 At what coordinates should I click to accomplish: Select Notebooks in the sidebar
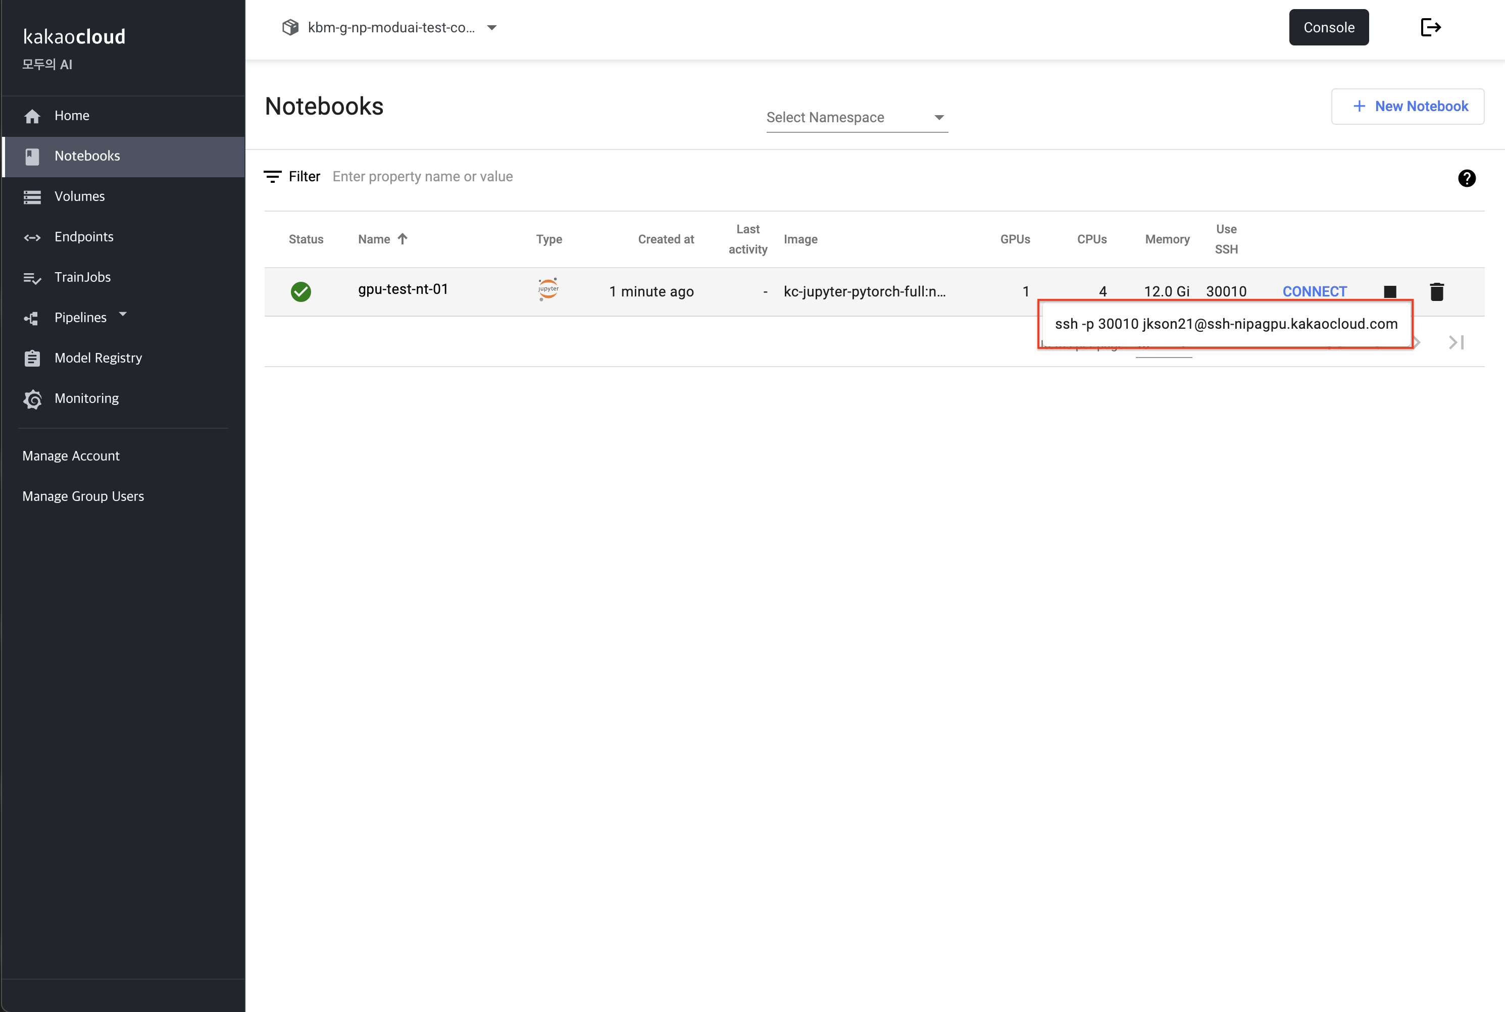click(123, 156)
